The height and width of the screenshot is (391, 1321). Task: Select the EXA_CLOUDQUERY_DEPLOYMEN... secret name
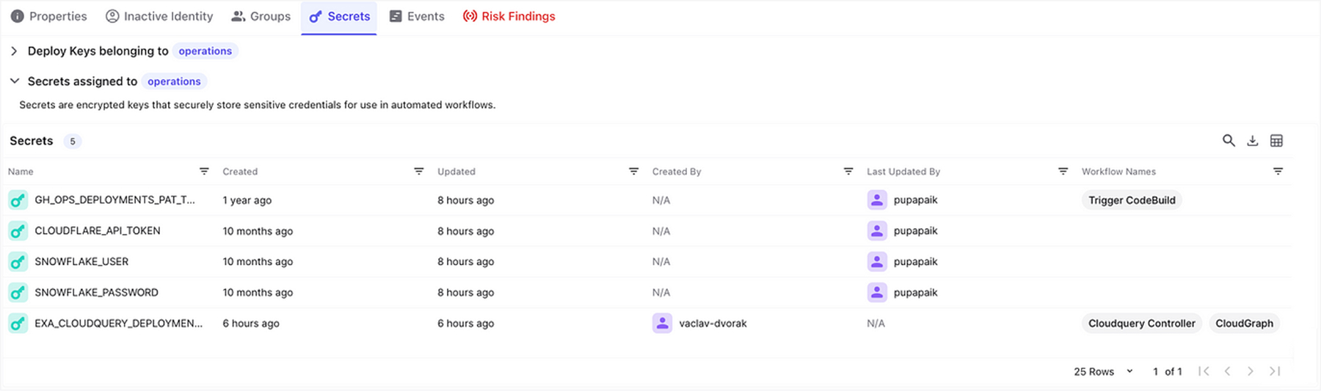point(118,323)
